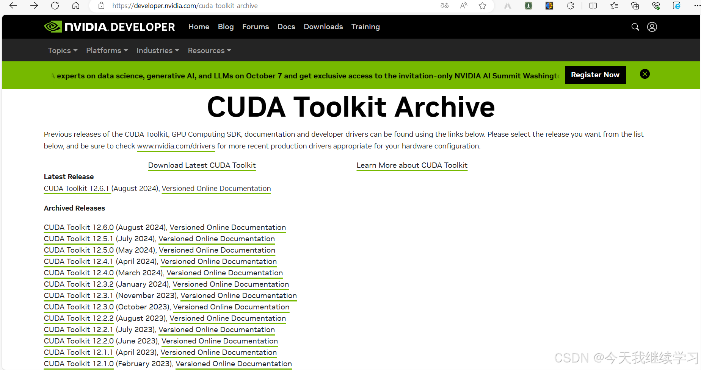Image resolution: width=701 pixels, height=370 pixels.
Task: Open CUDA Toolkit 12.5.1 link
Action: tap(78, 239)
